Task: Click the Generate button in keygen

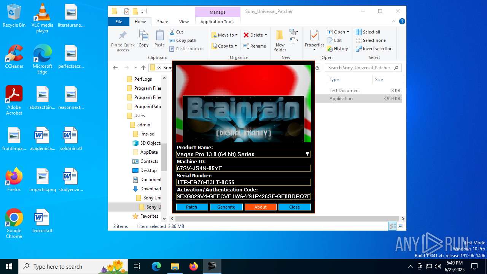Action: coord(226,207)
